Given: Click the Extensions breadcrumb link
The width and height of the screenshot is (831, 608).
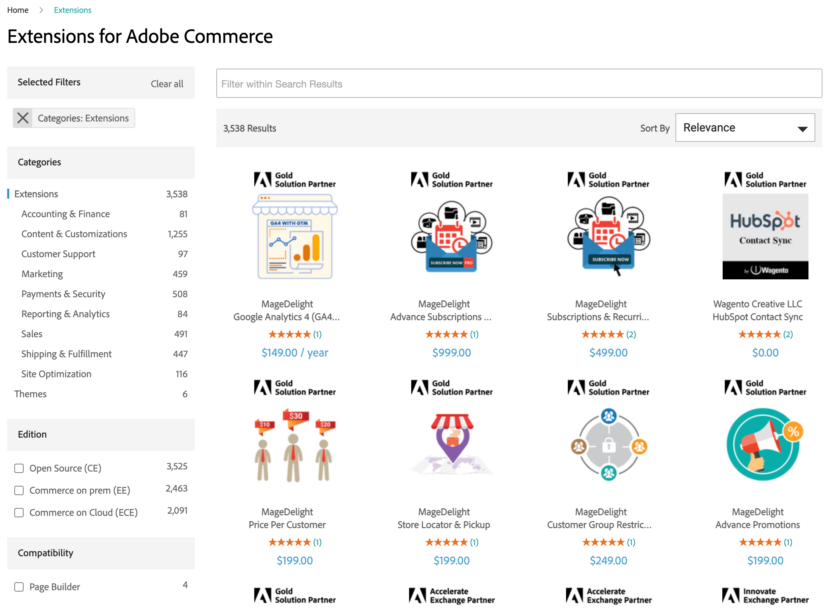Looking at the screenshot, I should click(72, 10).
